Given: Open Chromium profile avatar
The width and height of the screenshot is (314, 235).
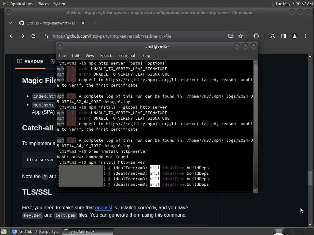Looking at the screenshot, I should pyautogui.click(x=295, y=36).
